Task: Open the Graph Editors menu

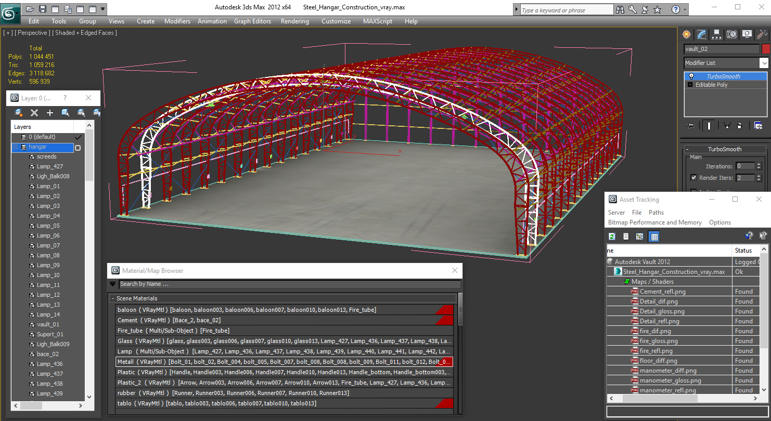Action: tap(252, 21)
